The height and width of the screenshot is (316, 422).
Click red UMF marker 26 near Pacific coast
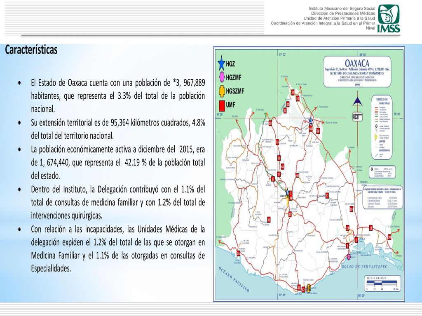[x=238, y=253]
